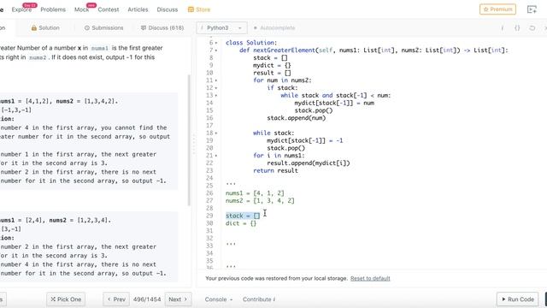Viewport: 547px width, 308px height.
Task: Expand the Console panel dropdown
Action: 219,299
